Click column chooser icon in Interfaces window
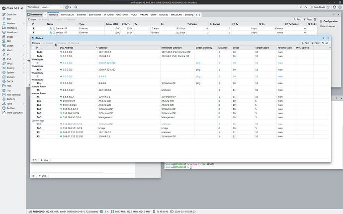The width and height of the screenshot is (343, 214). click(x=315, y=19)
